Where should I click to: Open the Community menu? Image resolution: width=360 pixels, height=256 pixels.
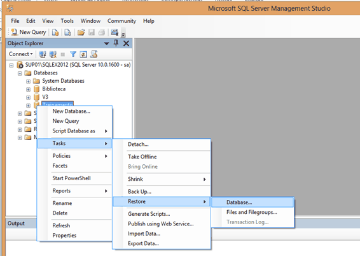(121, 21)
